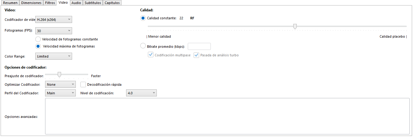Switch to the Subtítulos tab
413x139 pixels.
[x=92, y=3]
